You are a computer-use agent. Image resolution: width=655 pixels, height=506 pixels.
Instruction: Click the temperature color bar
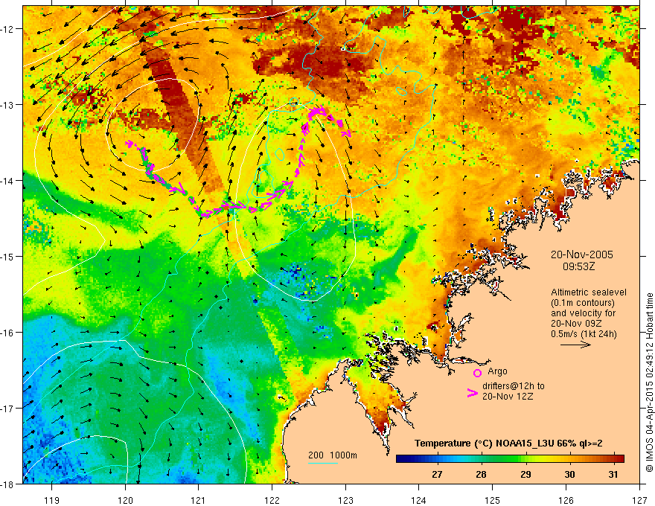pyautogui.click(x=510, y=459)
